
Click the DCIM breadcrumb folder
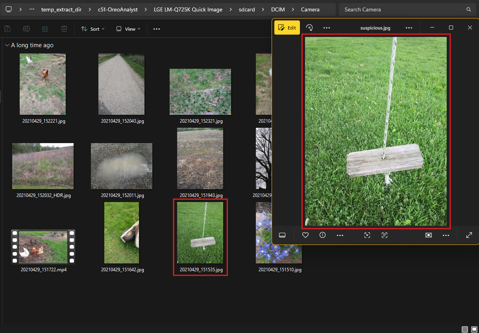coord(279,9)
